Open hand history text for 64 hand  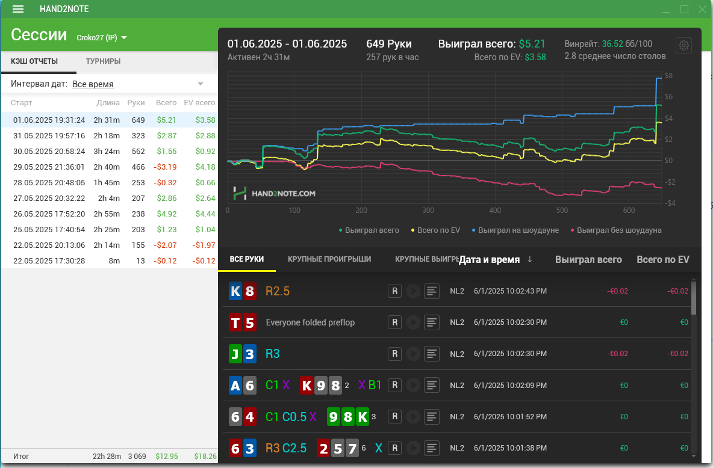click(x=432, y=416)
